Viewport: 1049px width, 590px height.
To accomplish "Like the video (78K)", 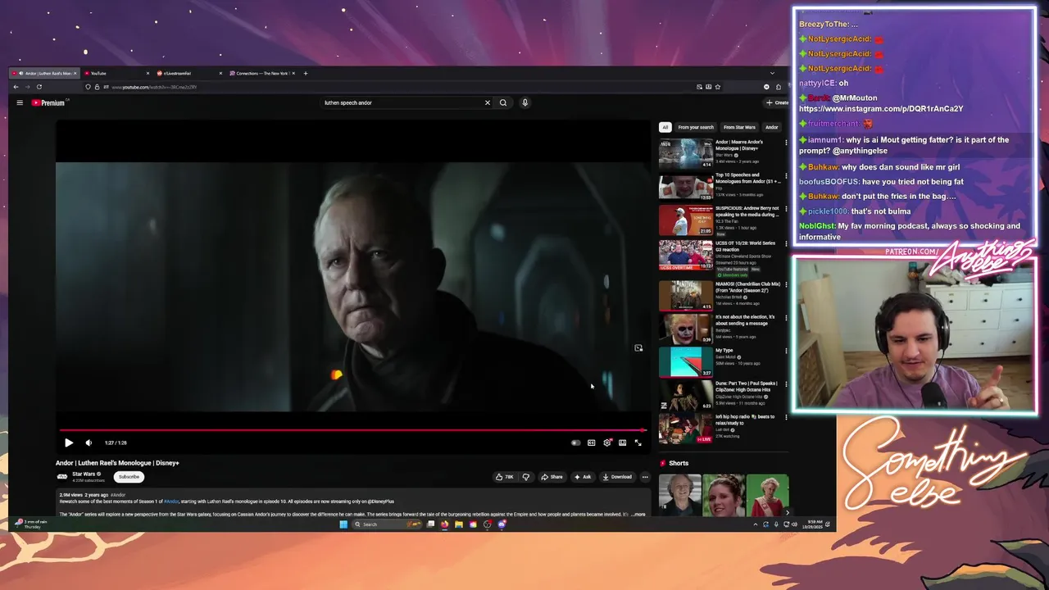I will coord(504,477).
